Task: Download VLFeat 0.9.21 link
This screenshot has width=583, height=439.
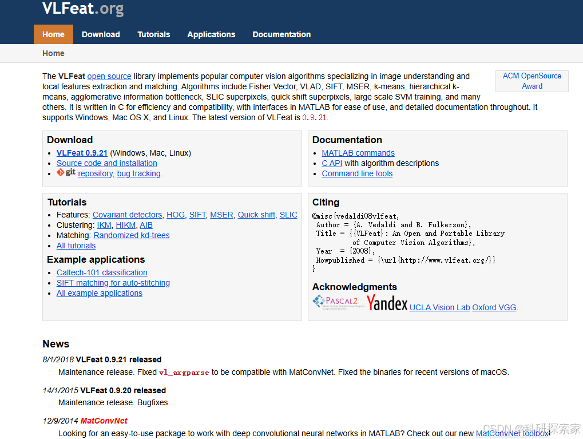Action: tap(82, 153)
